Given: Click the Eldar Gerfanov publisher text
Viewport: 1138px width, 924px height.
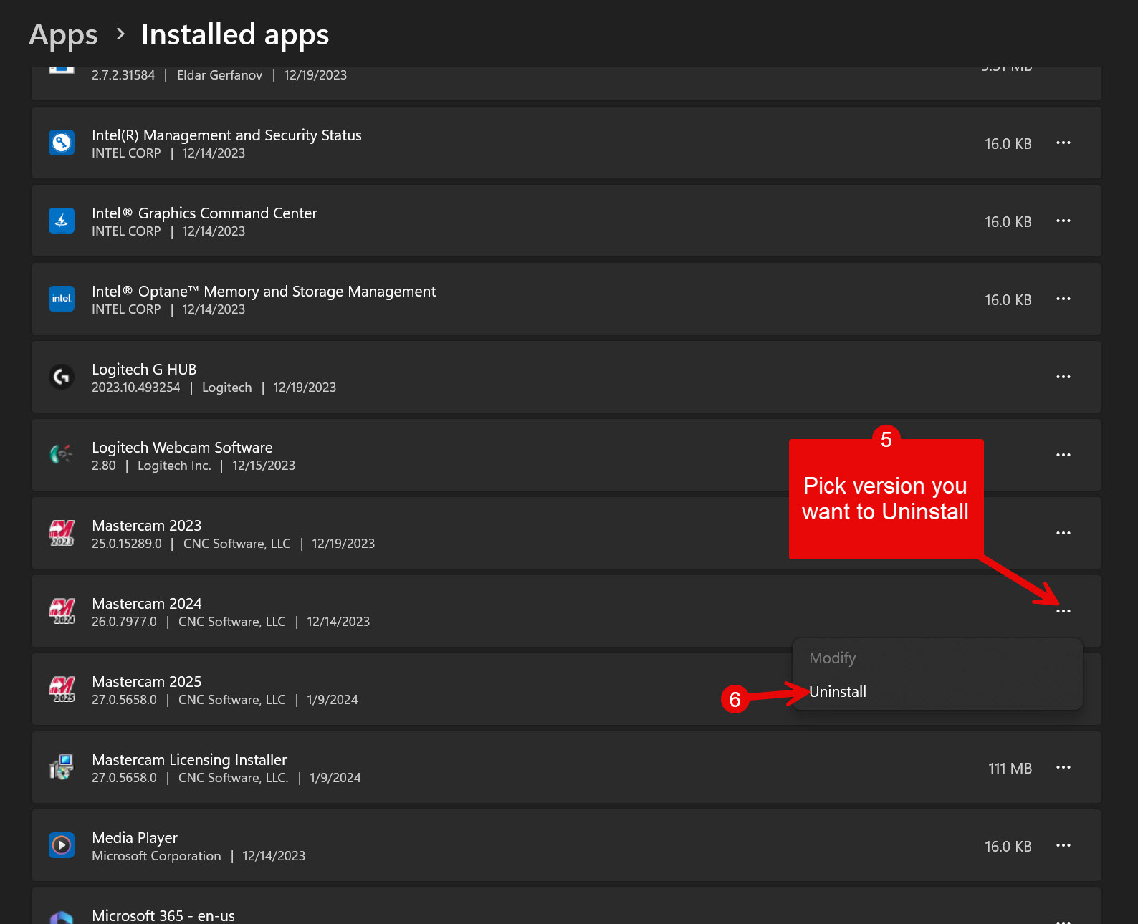Looking at the screenshot, I should [x=219, y=75].
